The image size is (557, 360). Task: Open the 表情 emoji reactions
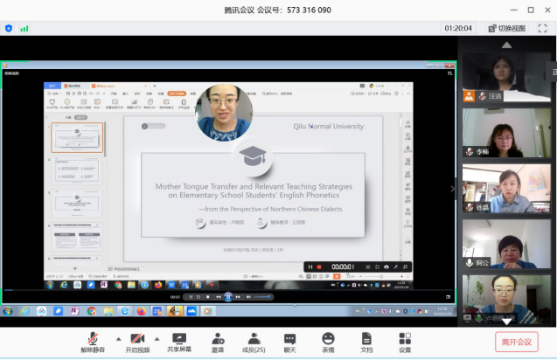(328, 342)
